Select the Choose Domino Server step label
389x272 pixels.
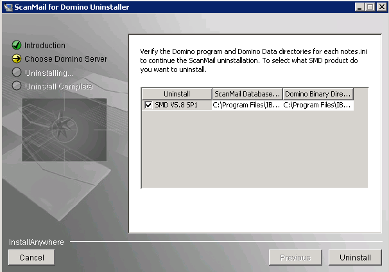point(65,59)
